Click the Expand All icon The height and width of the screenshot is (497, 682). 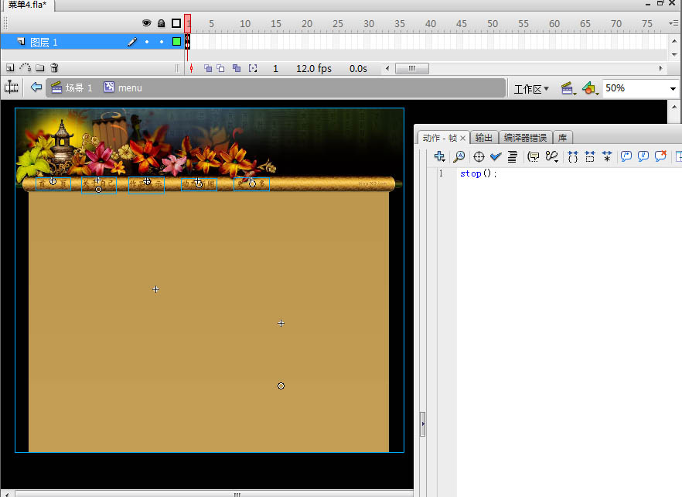[x=607, y=157]
